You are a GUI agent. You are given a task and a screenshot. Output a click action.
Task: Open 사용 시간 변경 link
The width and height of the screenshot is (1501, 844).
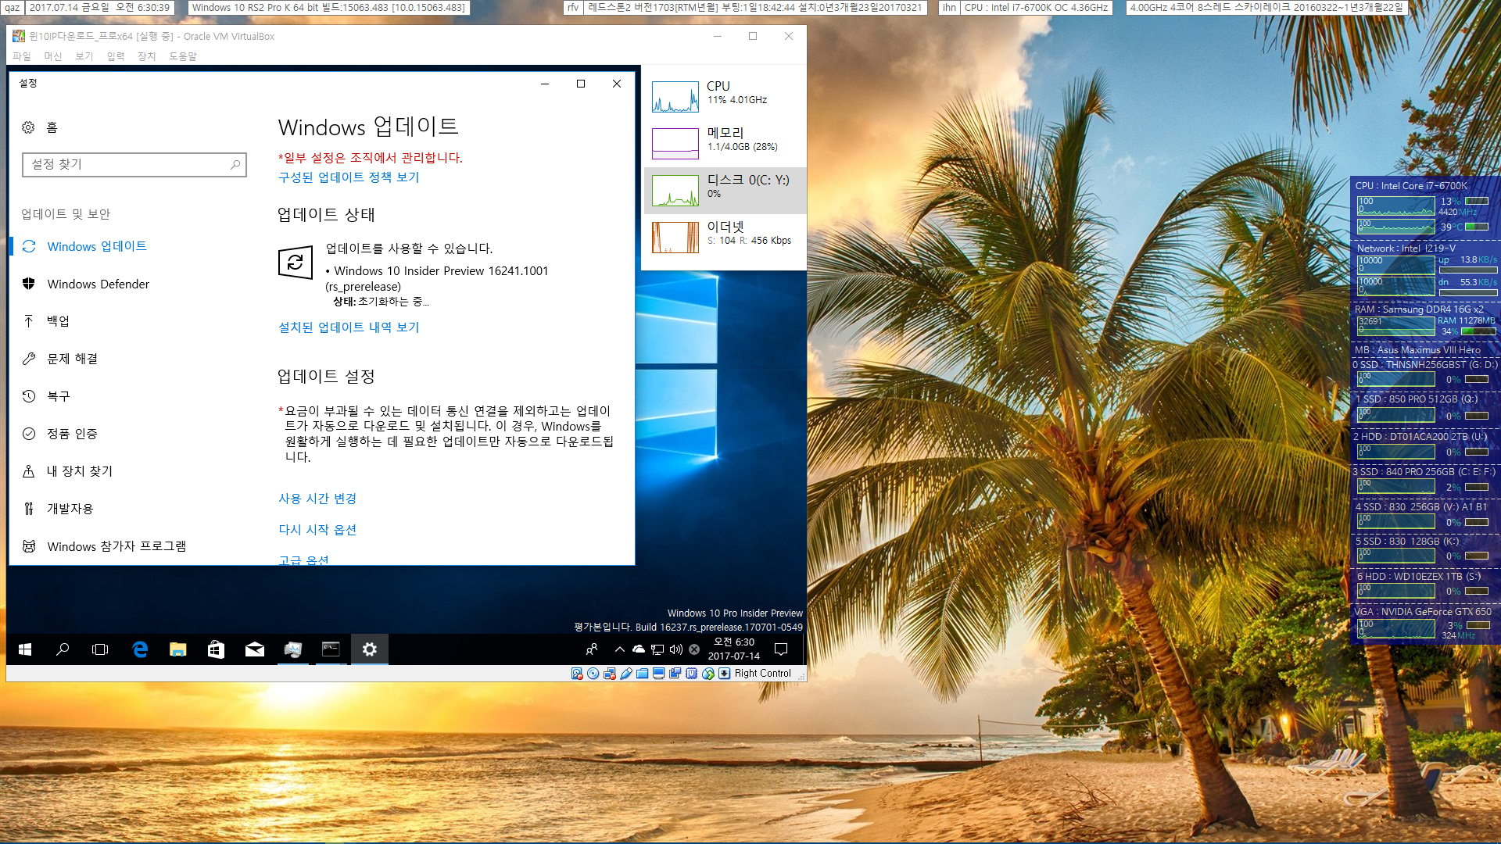(x=317, y=499)
